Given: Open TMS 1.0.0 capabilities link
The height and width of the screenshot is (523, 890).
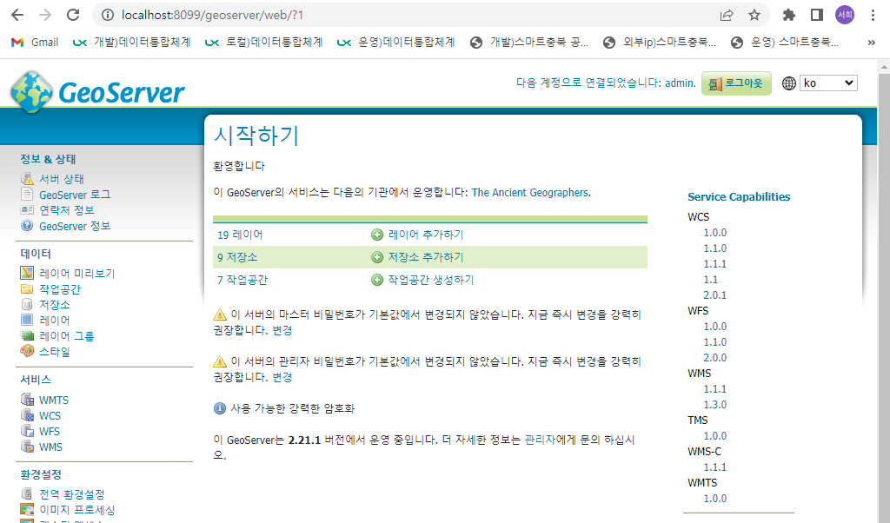Looking at the screenshot, I should 714,435.
